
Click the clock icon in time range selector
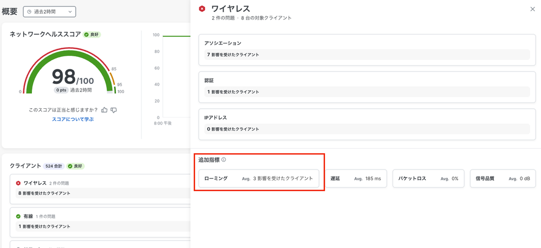pos(29,12)
